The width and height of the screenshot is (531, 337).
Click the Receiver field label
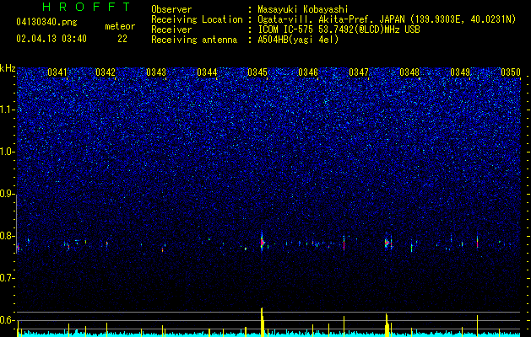click(171, 29)
